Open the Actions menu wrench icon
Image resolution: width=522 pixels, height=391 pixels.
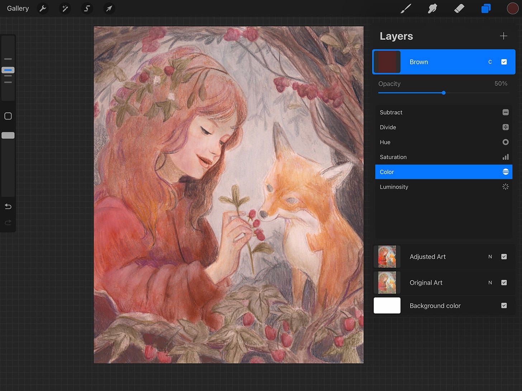click(43, 8)
